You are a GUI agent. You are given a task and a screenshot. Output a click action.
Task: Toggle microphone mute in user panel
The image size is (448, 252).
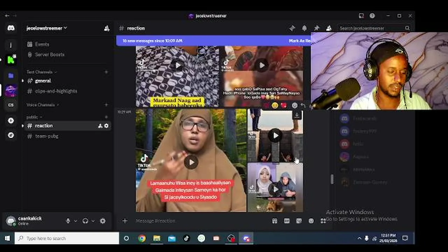(68, 221)
